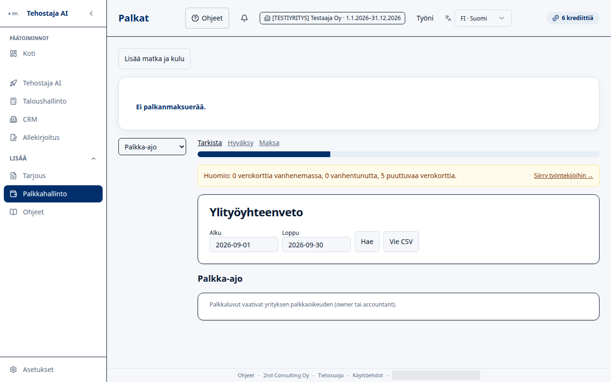Image resolution: width=611 pixels, height=382 pixels.
Task: Click the 6 krediittiä credits badge
Action: pyautogui.click(x=573, y=18)
